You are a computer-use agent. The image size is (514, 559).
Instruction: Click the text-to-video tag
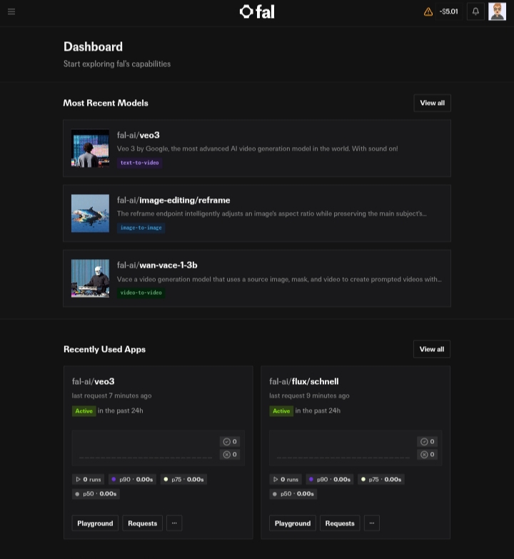pyautogui.click(x=139, y=163)
